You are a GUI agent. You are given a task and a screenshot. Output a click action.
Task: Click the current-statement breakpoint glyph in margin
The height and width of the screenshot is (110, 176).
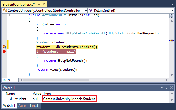[4, 47]
